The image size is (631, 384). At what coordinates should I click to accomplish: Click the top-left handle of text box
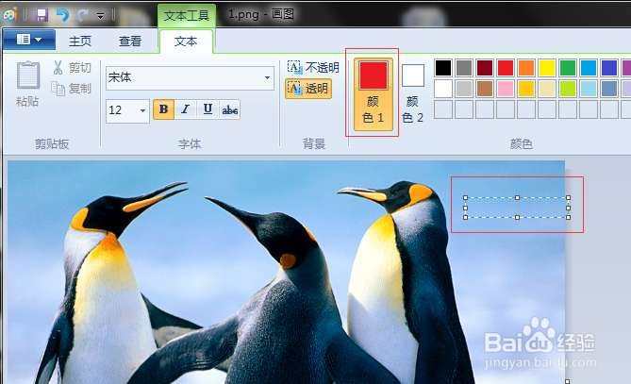466,197
